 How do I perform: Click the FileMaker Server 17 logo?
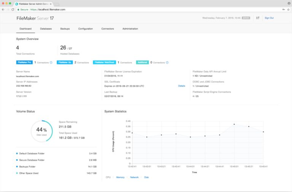pos(35,18)
